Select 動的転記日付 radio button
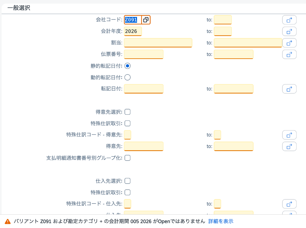The image size is (306, 228). tap(128, 77)
